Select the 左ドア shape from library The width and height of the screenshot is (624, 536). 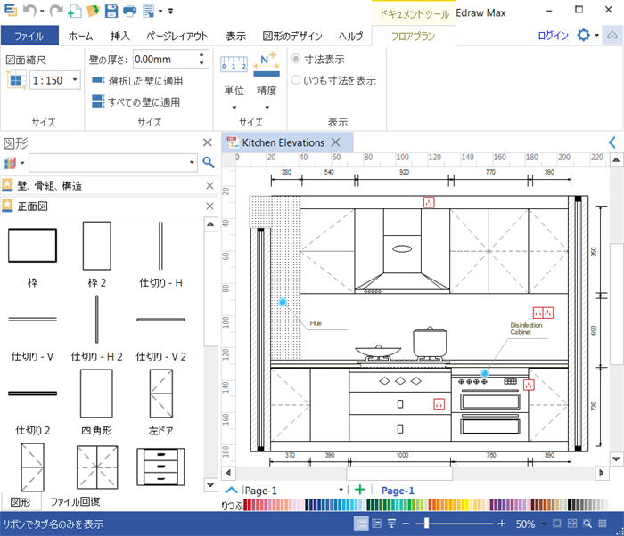pos(160,395)
